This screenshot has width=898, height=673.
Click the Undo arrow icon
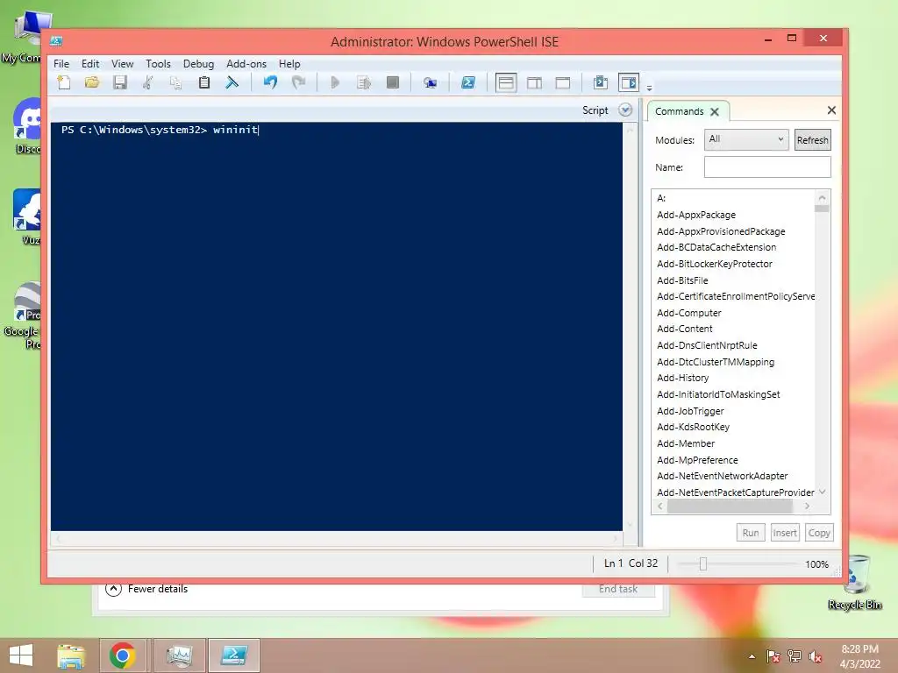click(x=270, y=82)
